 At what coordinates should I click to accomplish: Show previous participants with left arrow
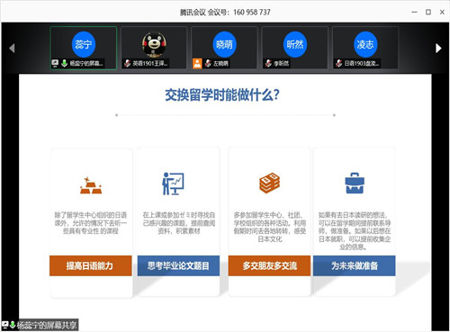coord(12,48)
